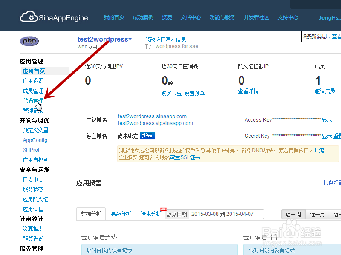Click the date range input field
341x255 pixels.
click(x=226, y=214)
